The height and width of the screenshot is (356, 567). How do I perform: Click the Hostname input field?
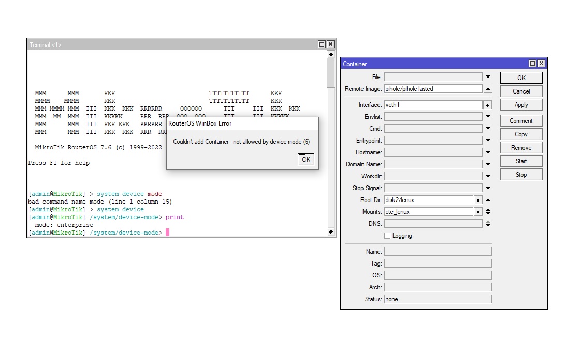point(433,152)
